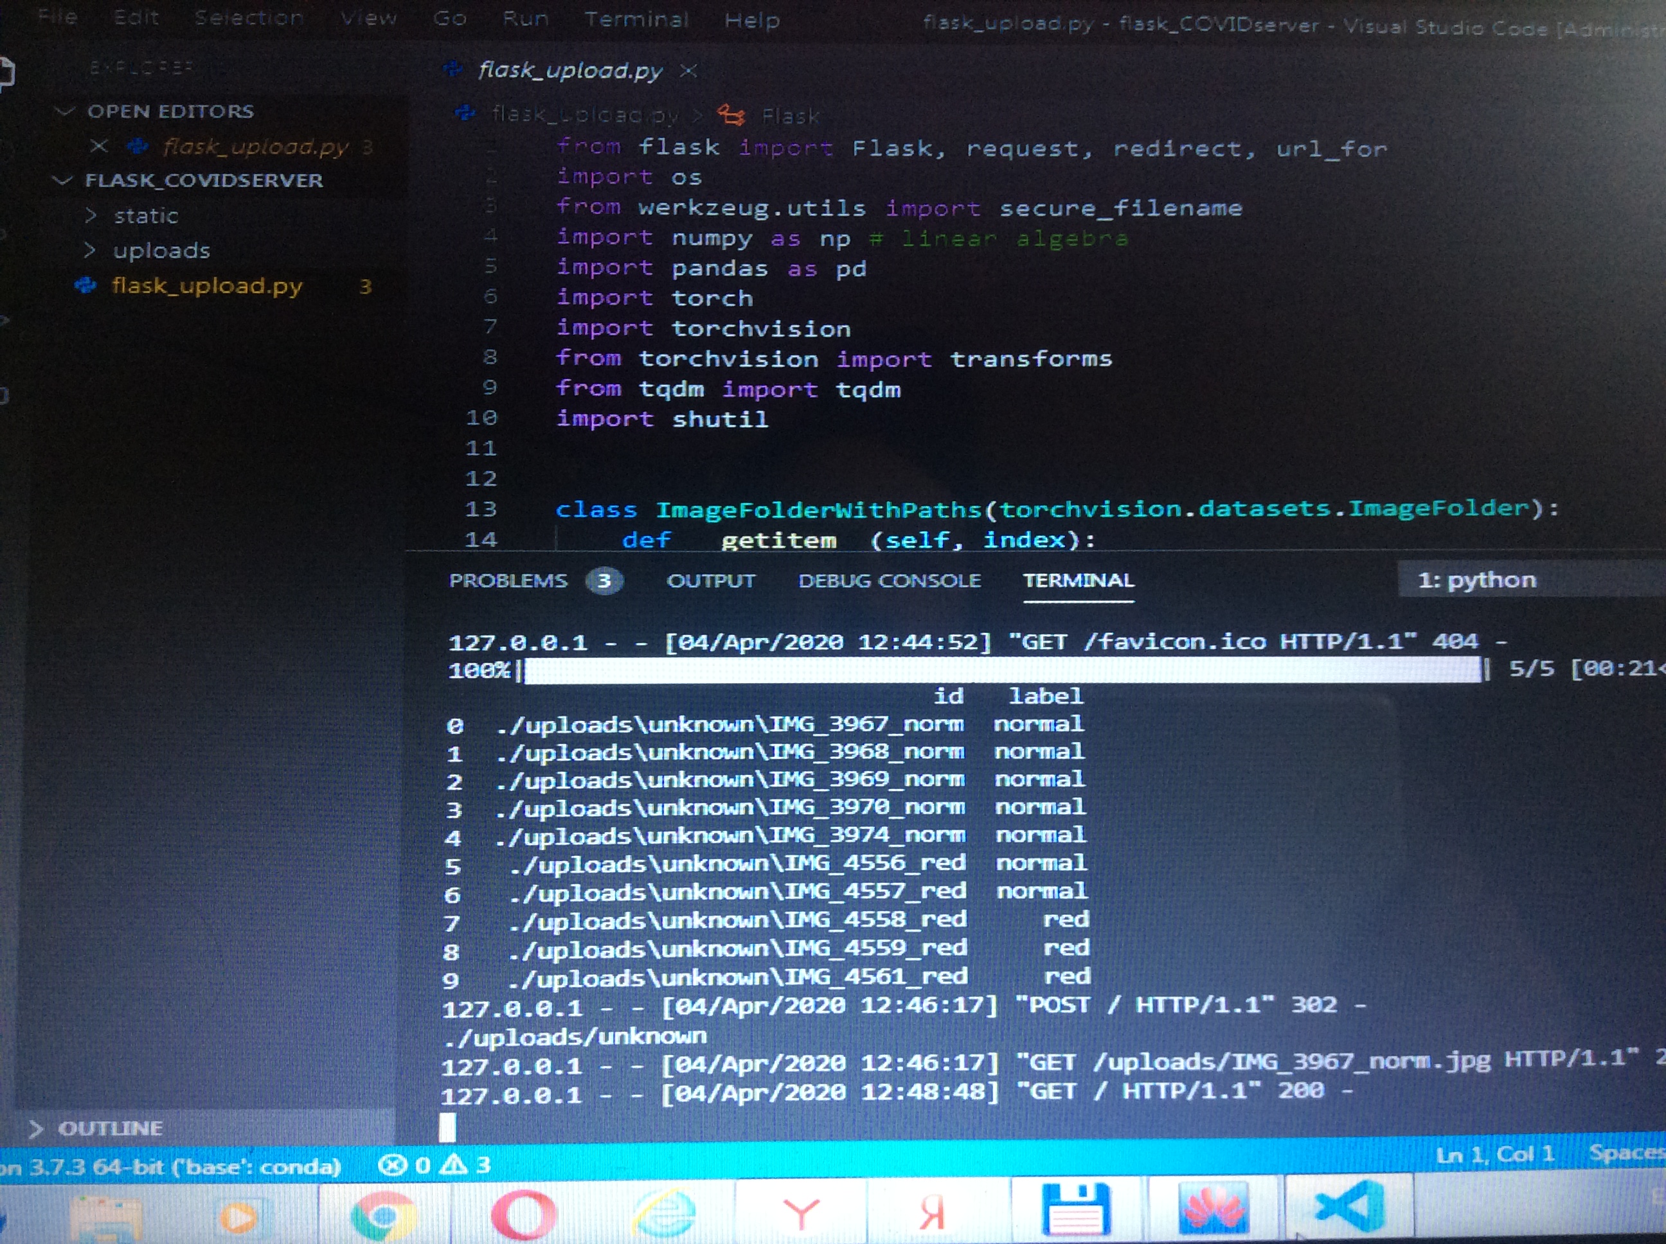
Task: Click the Python file icon on the flask_upload.py tab
Action: point(452,69)
